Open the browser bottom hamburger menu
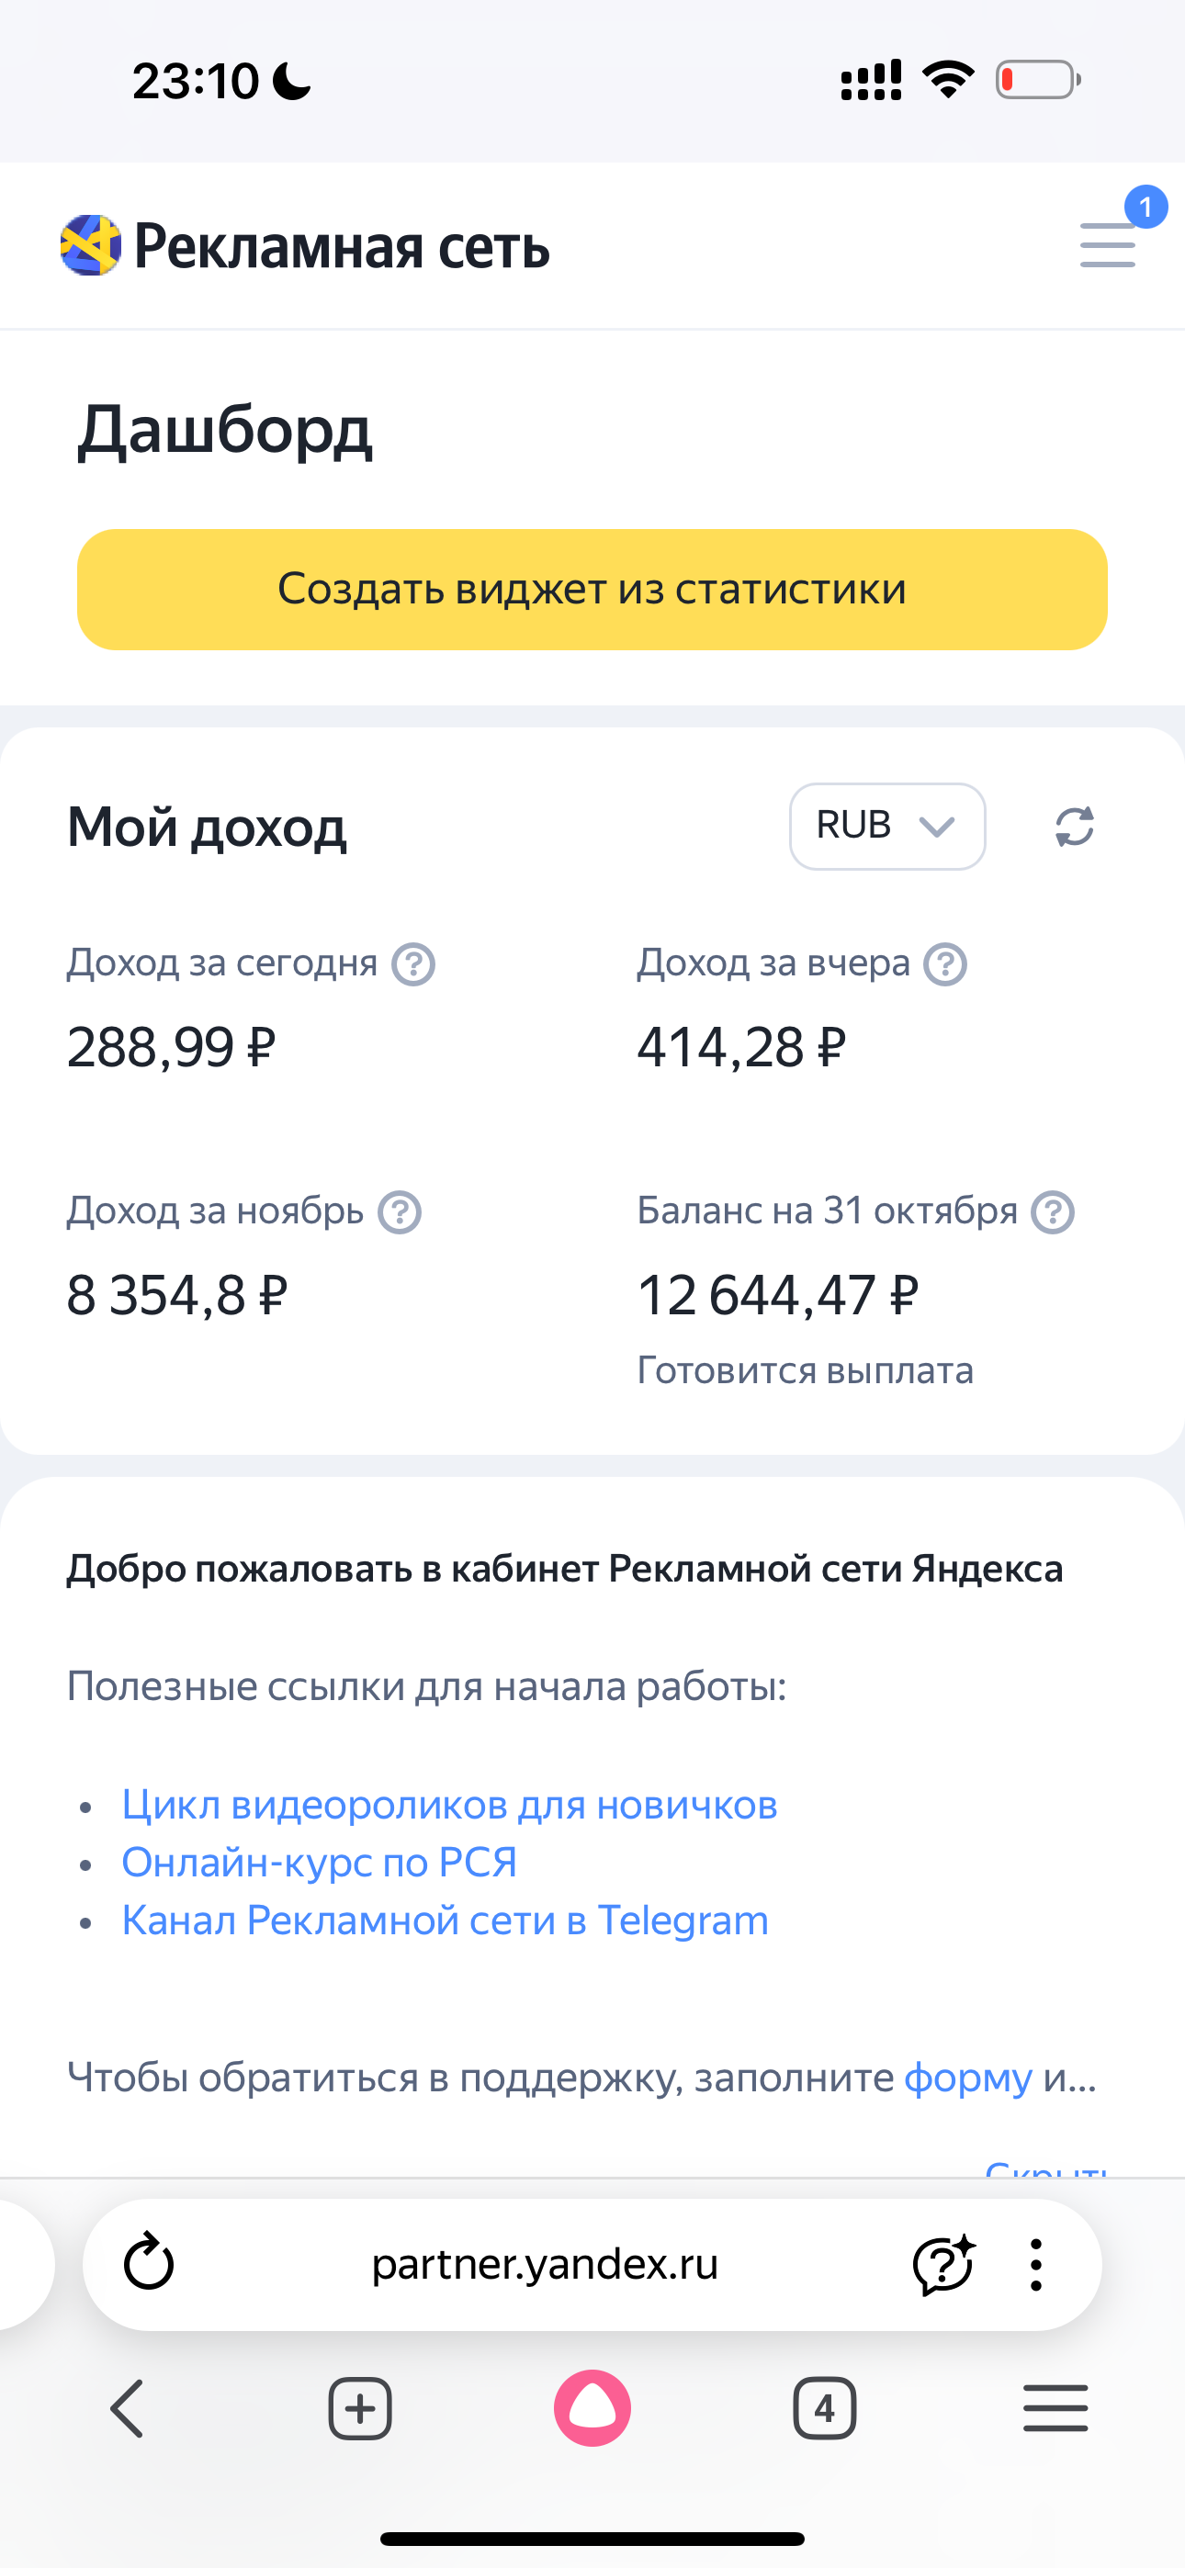This screenshot has height=2568, width=1185. coord(1055,2408)
